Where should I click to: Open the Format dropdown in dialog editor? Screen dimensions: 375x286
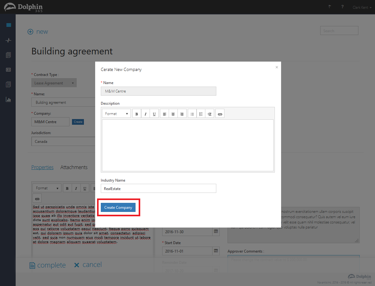click(x=116, y=114)
